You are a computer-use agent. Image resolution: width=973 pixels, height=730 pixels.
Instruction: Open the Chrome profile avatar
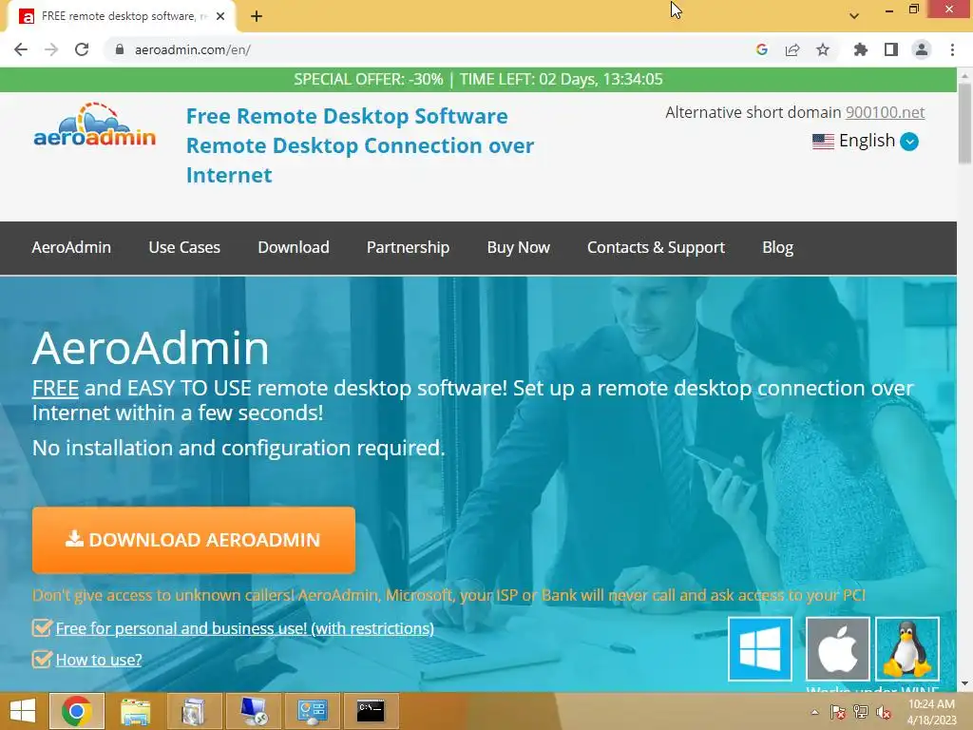click(x=922, y=49)
